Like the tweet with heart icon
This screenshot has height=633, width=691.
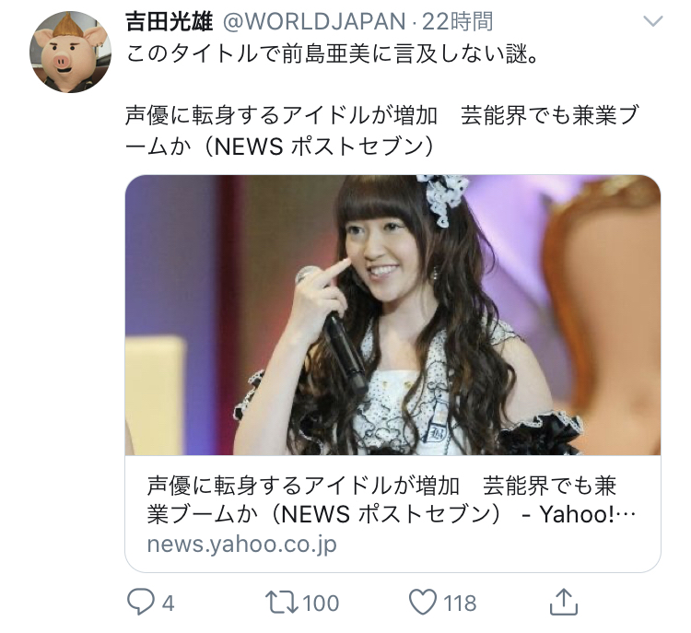pyautogui.click(x=423, y=603)
